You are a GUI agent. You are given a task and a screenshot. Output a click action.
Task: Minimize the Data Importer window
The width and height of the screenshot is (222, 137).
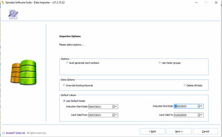pos(197,3)
